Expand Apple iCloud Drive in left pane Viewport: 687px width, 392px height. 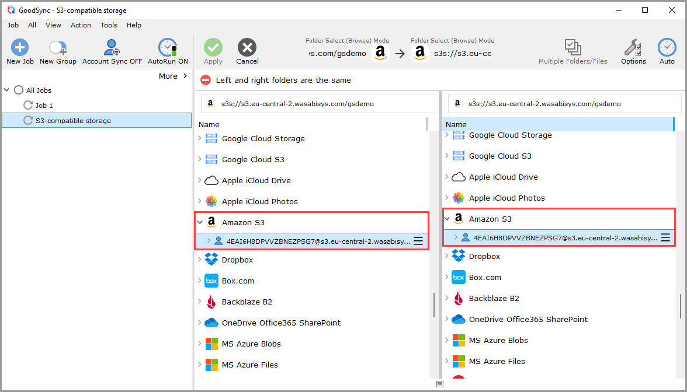200,180
